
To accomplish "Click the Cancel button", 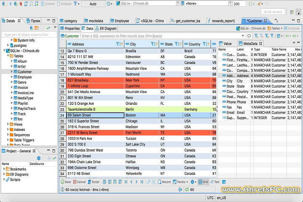I will pos(79,182).
